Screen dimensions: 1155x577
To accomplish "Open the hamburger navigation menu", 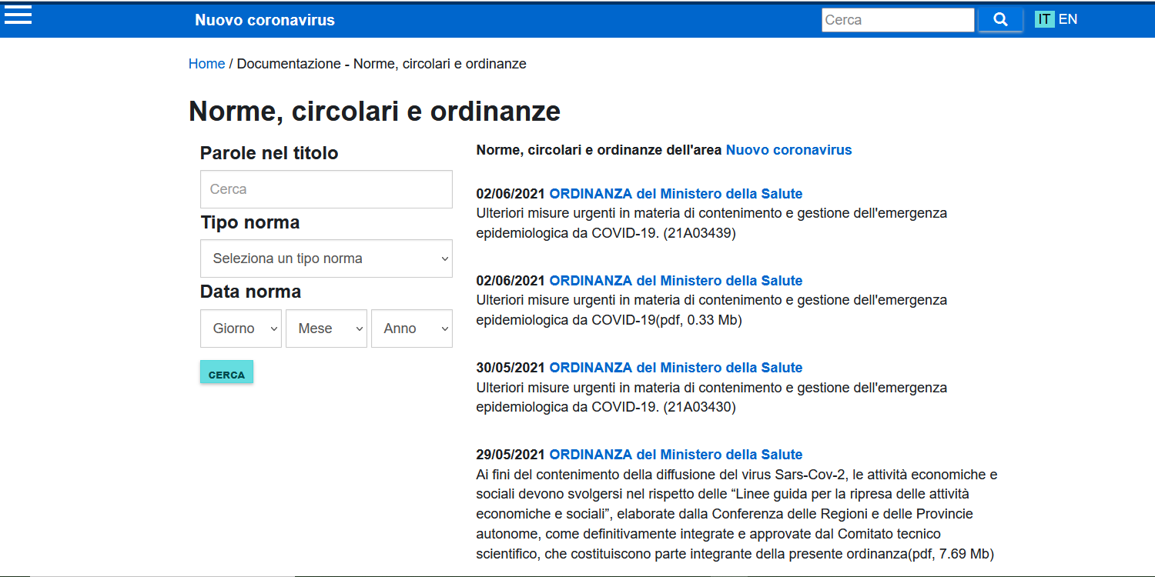I will [x=17, y=15].
